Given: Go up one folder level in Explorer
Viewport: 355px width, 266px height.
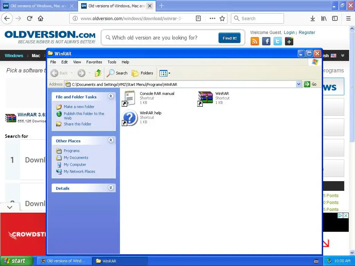Looking at the screenshot, I should pyautogui.click(x=98, y=73).
